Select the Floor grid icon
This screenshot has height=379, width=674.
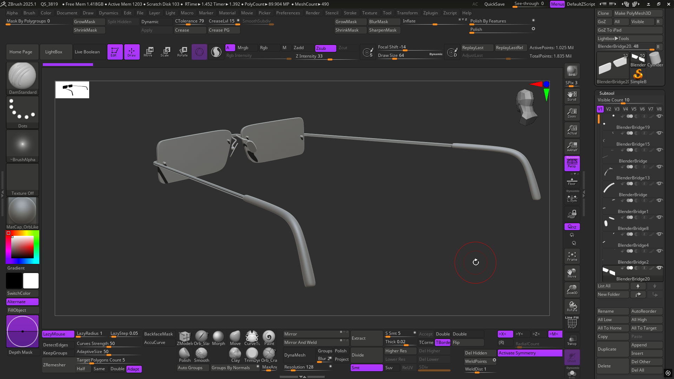click(x=572, y=181)
